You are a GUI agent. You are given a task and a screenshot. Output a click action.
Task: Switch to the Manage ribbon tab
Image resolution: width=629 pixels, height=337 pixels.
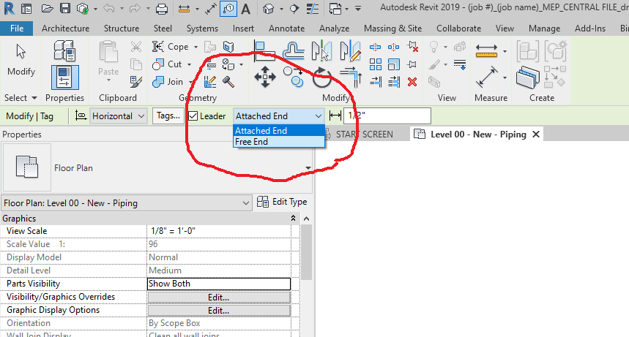[x=544, y=29]
